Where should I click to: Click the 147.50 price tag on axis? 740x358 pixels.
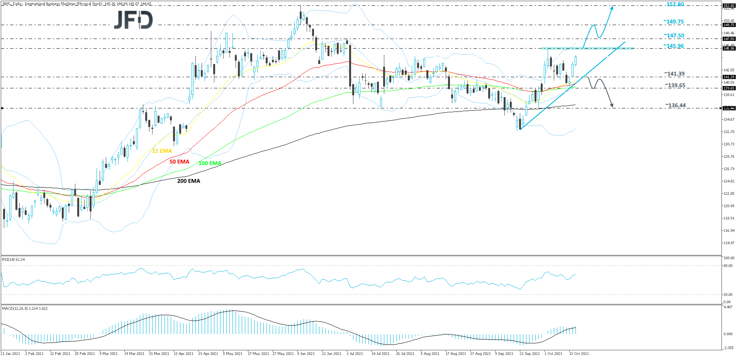(729, 39)
